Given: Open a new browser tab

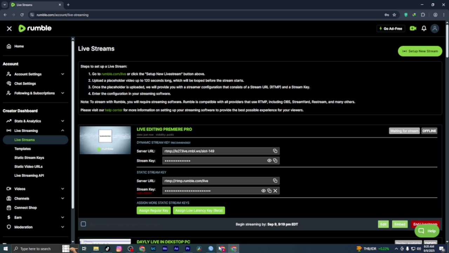Looking at the screenshot, I should (x=68, y=5).
